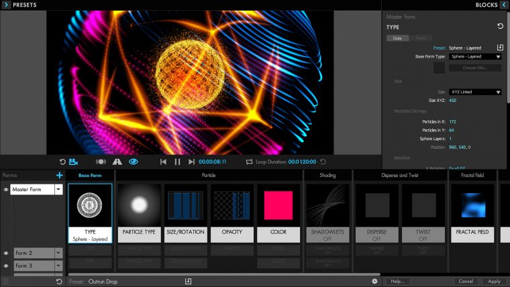The height and width of the screenshot is (287, 510).
Task: Expand the PRESETS panel
Action: pos(6,5)
